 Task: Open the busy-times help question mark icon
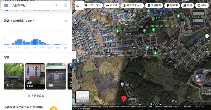(66, 21)
